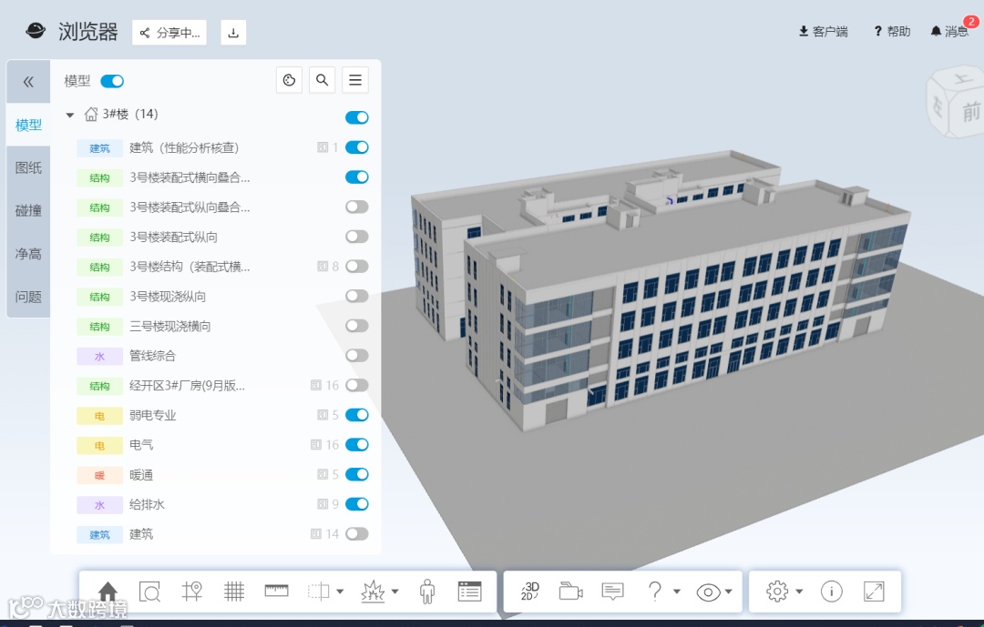Enable the first-person walk mode icon
Viewport: 984px width, 627px height.
point(427,592)
